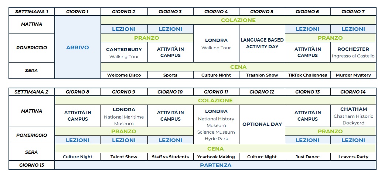The image size is (388, 180).
Task: Select the ROCHESTER Ingresso al Castello cell
Action: (353, 52)
